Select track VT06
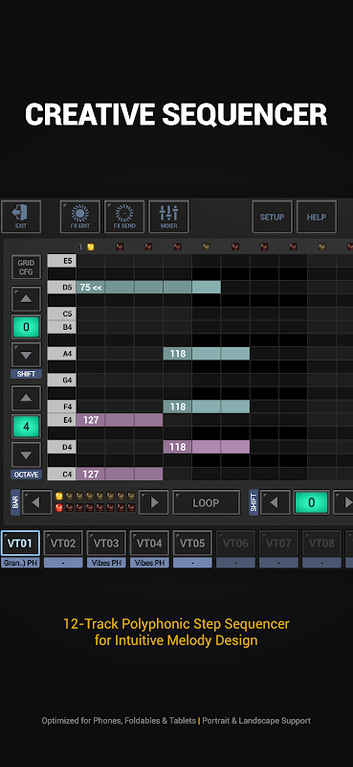Screen dimensions: 353x767 235,543
